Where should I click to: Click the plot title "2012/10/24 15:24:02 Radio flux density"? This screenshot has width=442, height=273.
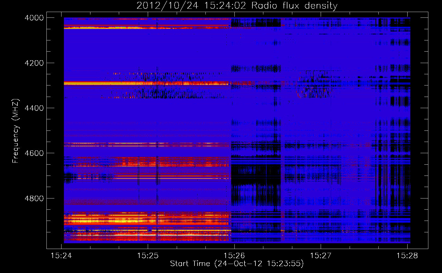point(237,5)
